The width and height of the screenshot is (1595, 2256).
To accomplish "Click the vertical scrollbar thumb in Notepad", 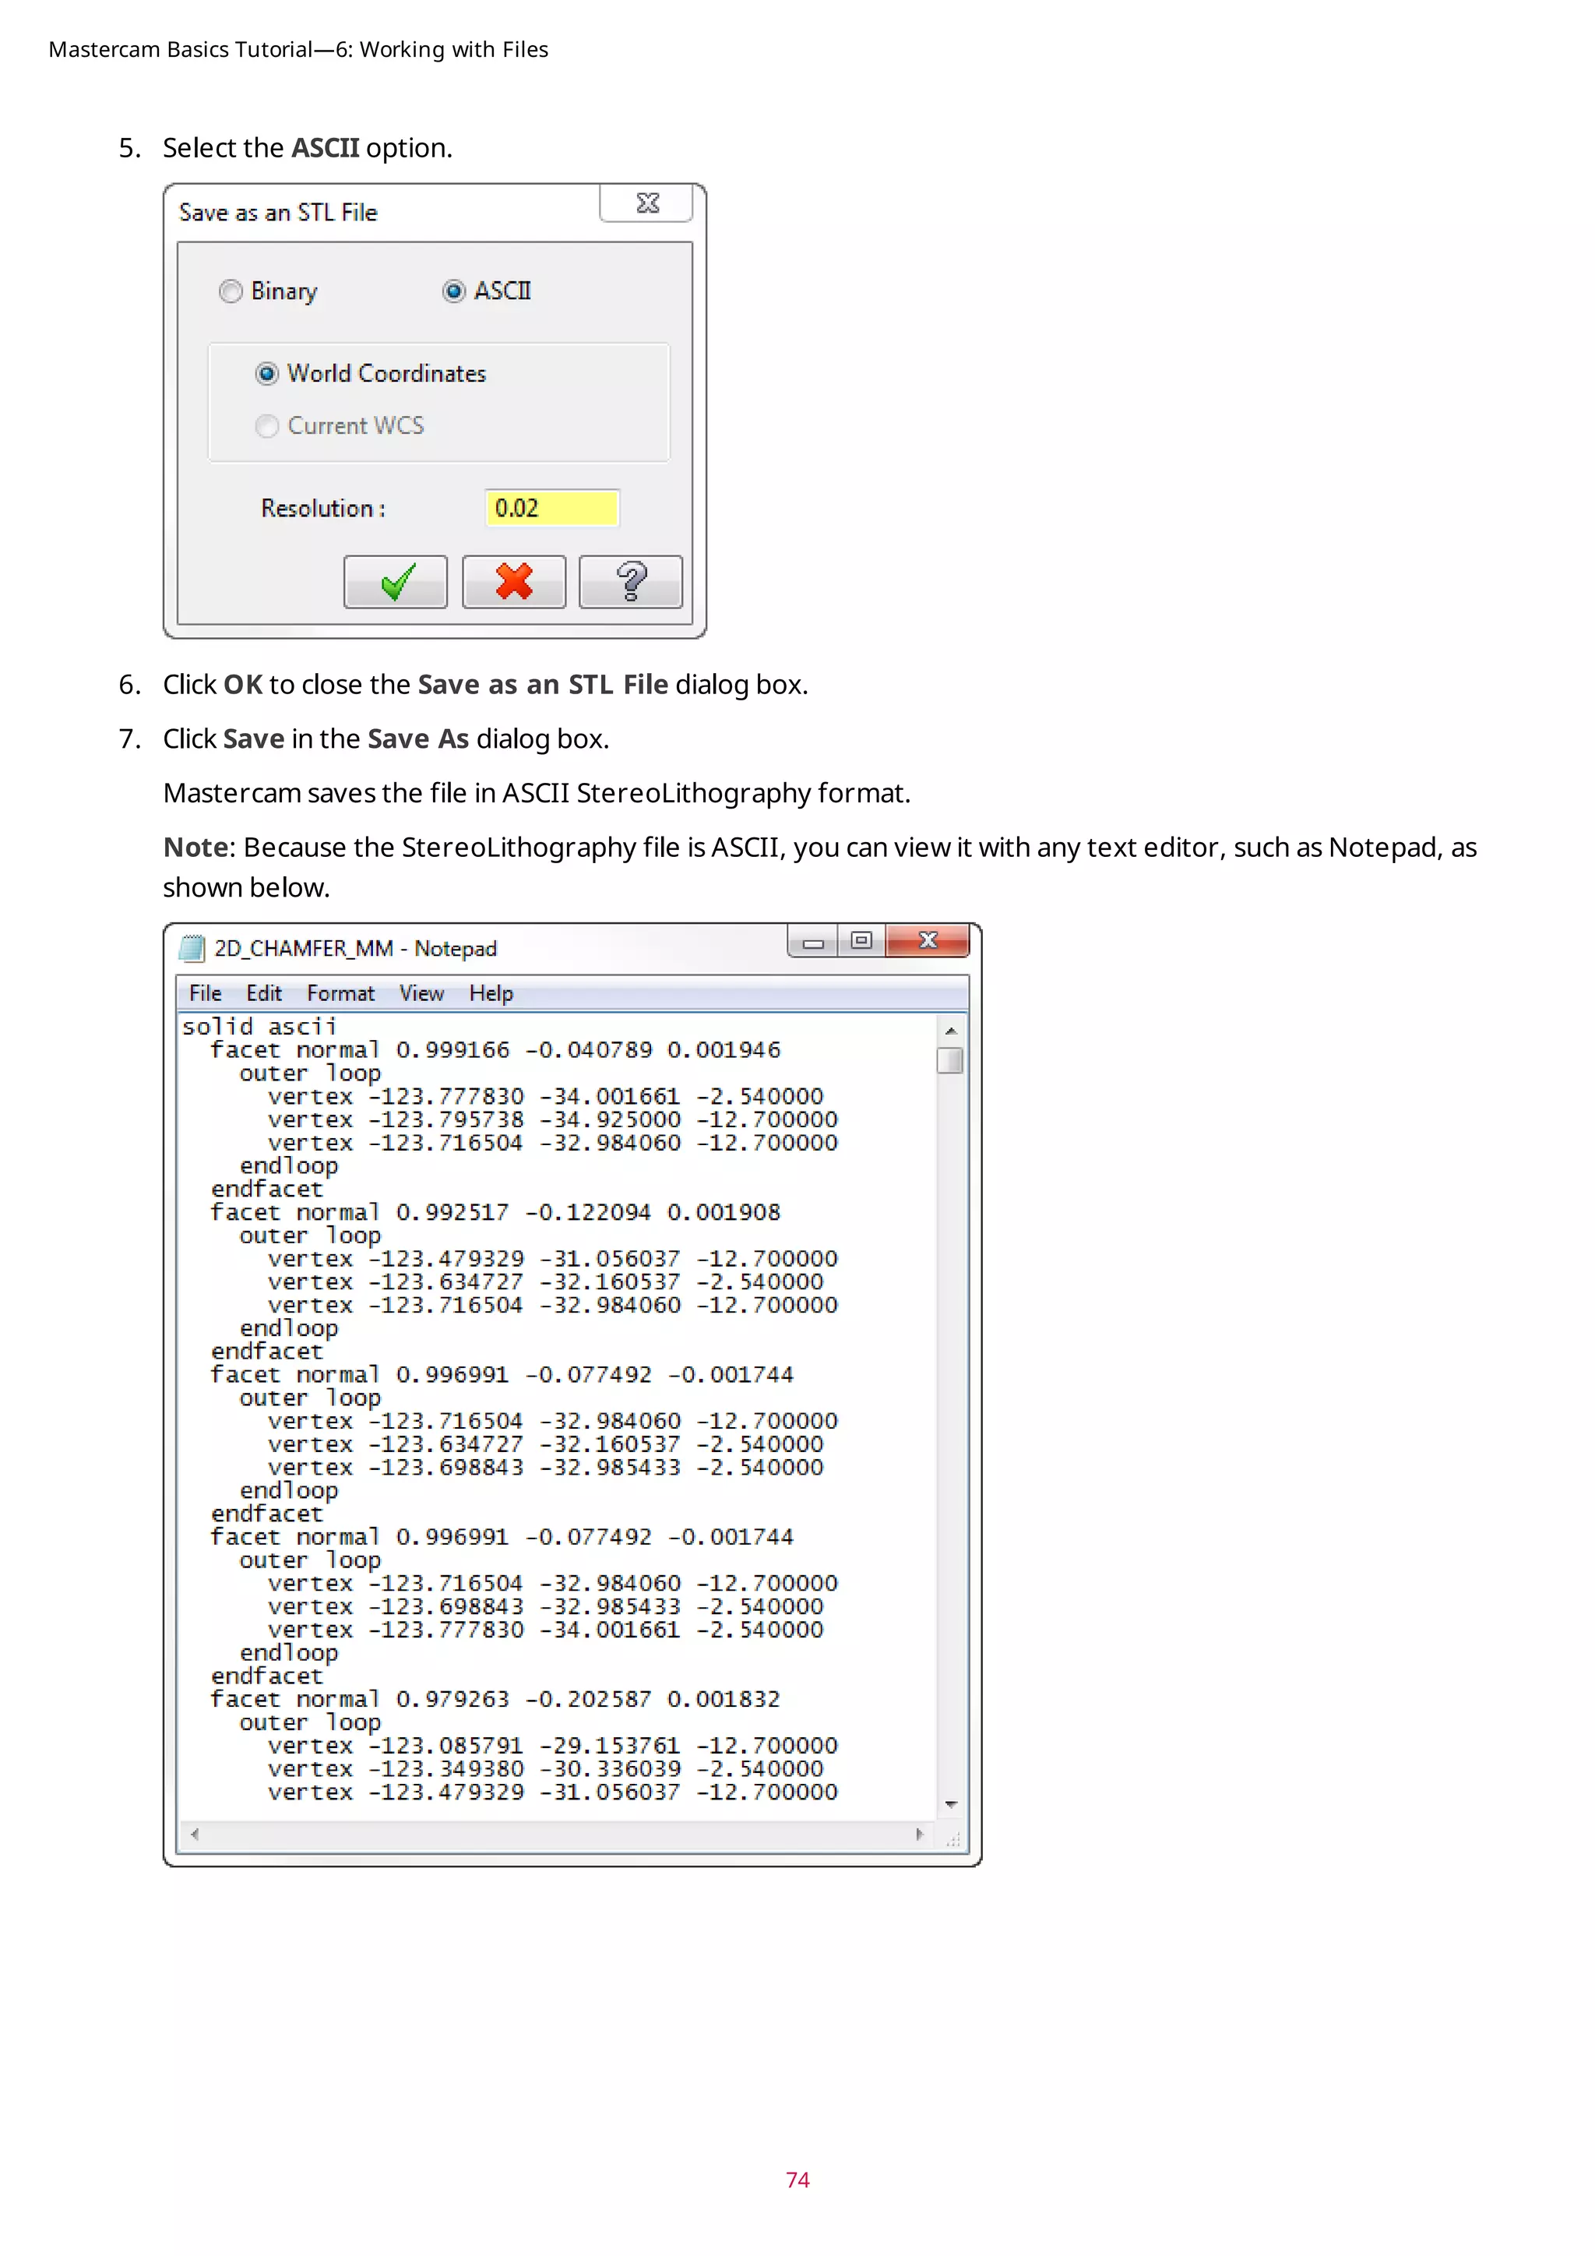I will (x=949, y=1061).
